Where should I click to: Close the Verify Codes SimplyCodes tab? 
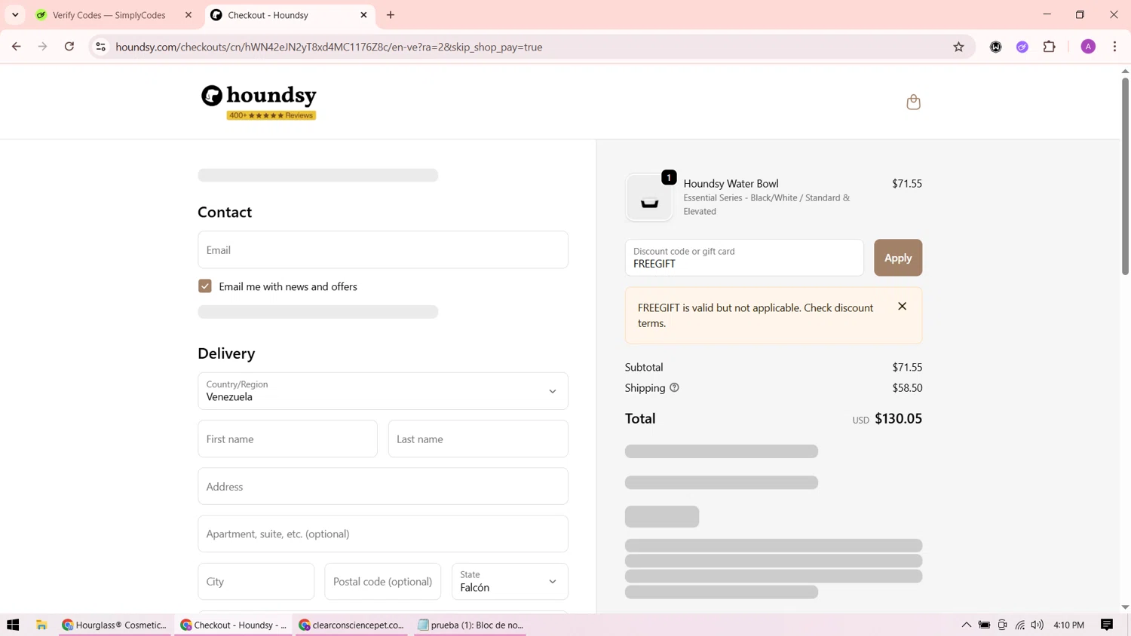click(x=188, y=15)
